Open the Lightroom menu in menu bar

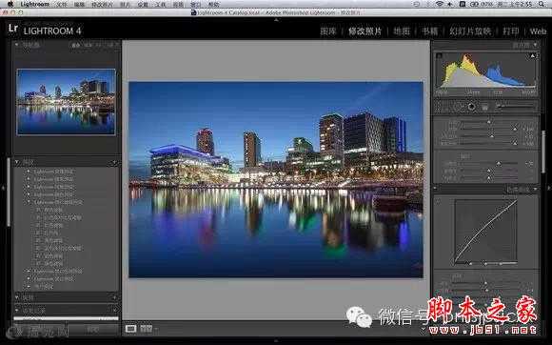point(35,4)
